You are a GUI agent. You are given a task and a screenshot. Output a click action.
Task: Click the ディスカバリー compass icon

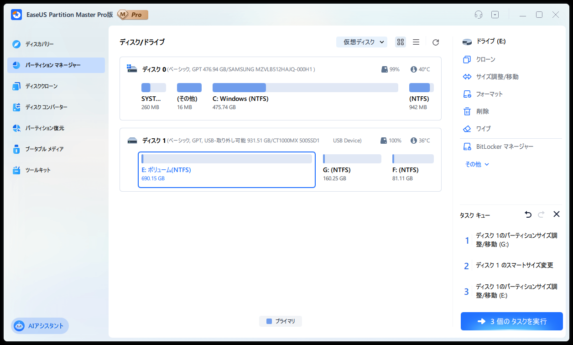click(16, 44)
